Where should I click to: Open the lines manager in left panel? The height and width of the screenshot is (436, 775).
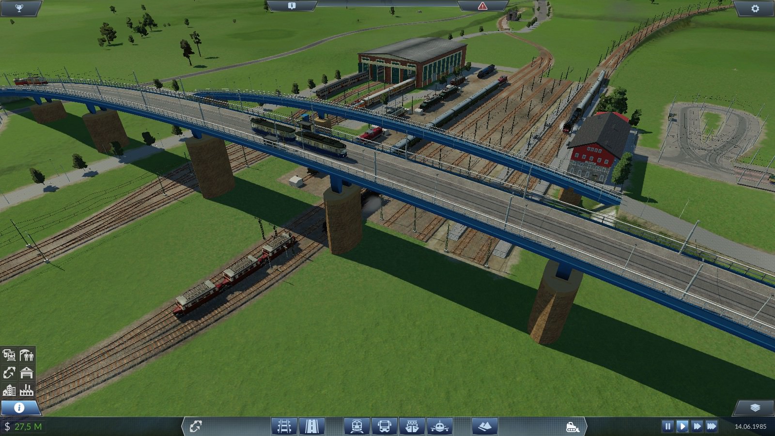9,373
